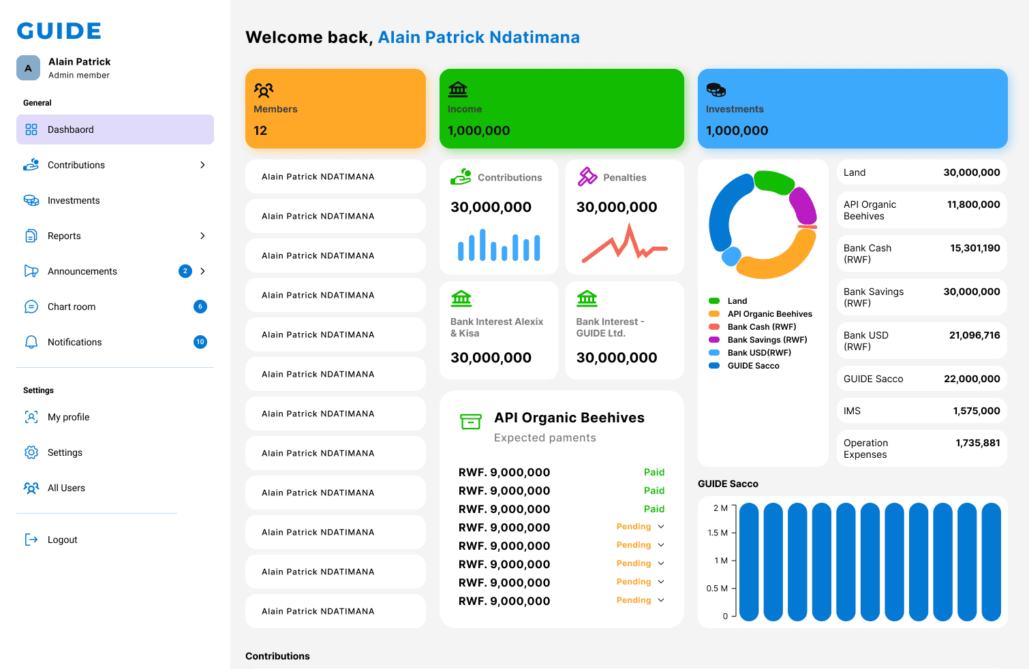Click the user avatar with letter A
The width and height of the screenshot is (1029, 669).
click(28, 68)
